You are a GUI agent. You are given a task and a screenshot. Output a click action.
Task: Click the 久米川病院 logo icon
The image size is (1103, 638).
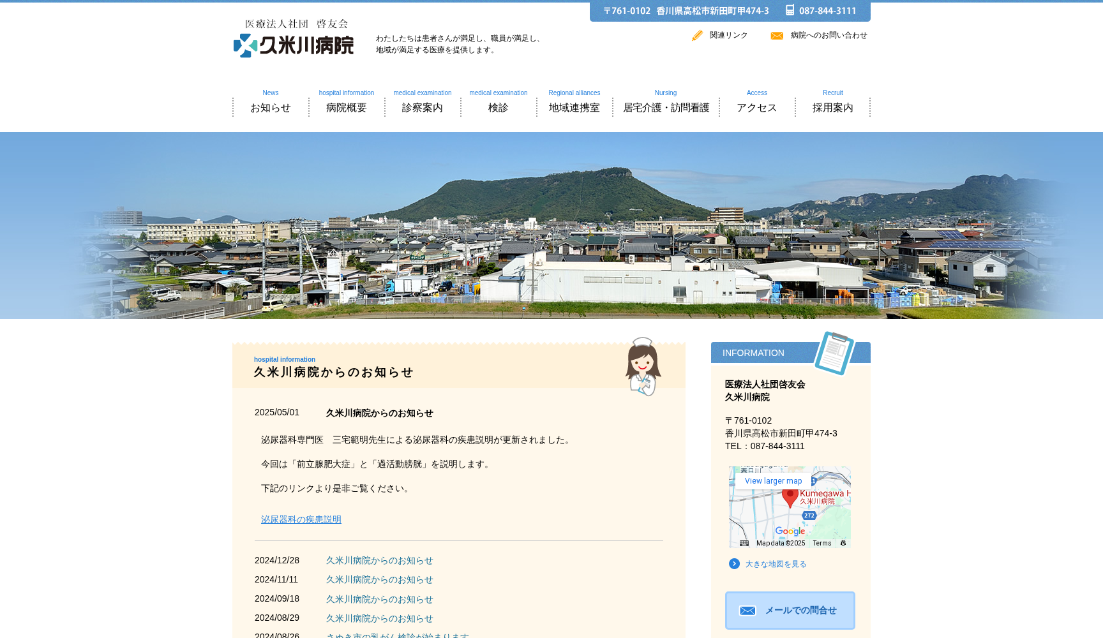[244, 45]
